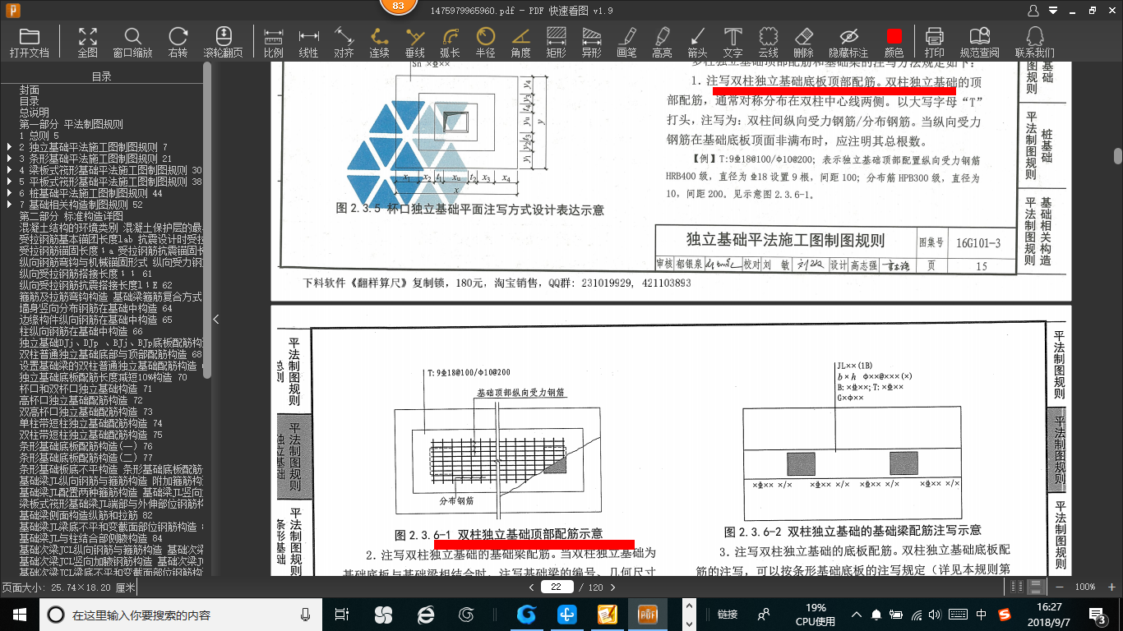Select the 异形 irregular shape tool
Image resolution: width=1123 pixels, height=631 pixels.
[591, 42]
